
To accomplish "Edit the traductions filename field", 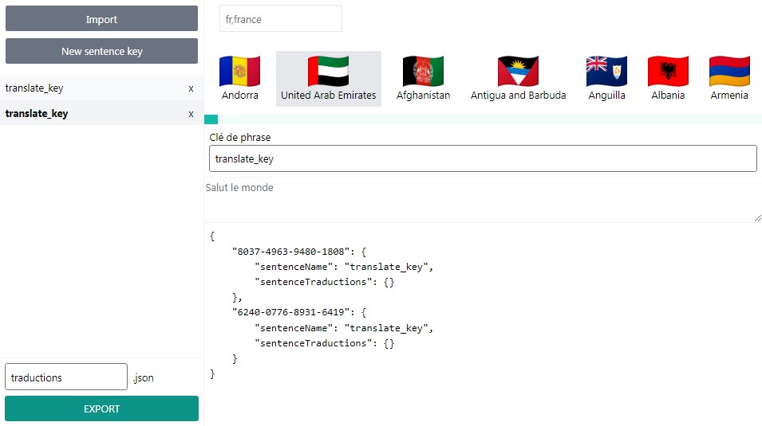I will click(66, 377).
